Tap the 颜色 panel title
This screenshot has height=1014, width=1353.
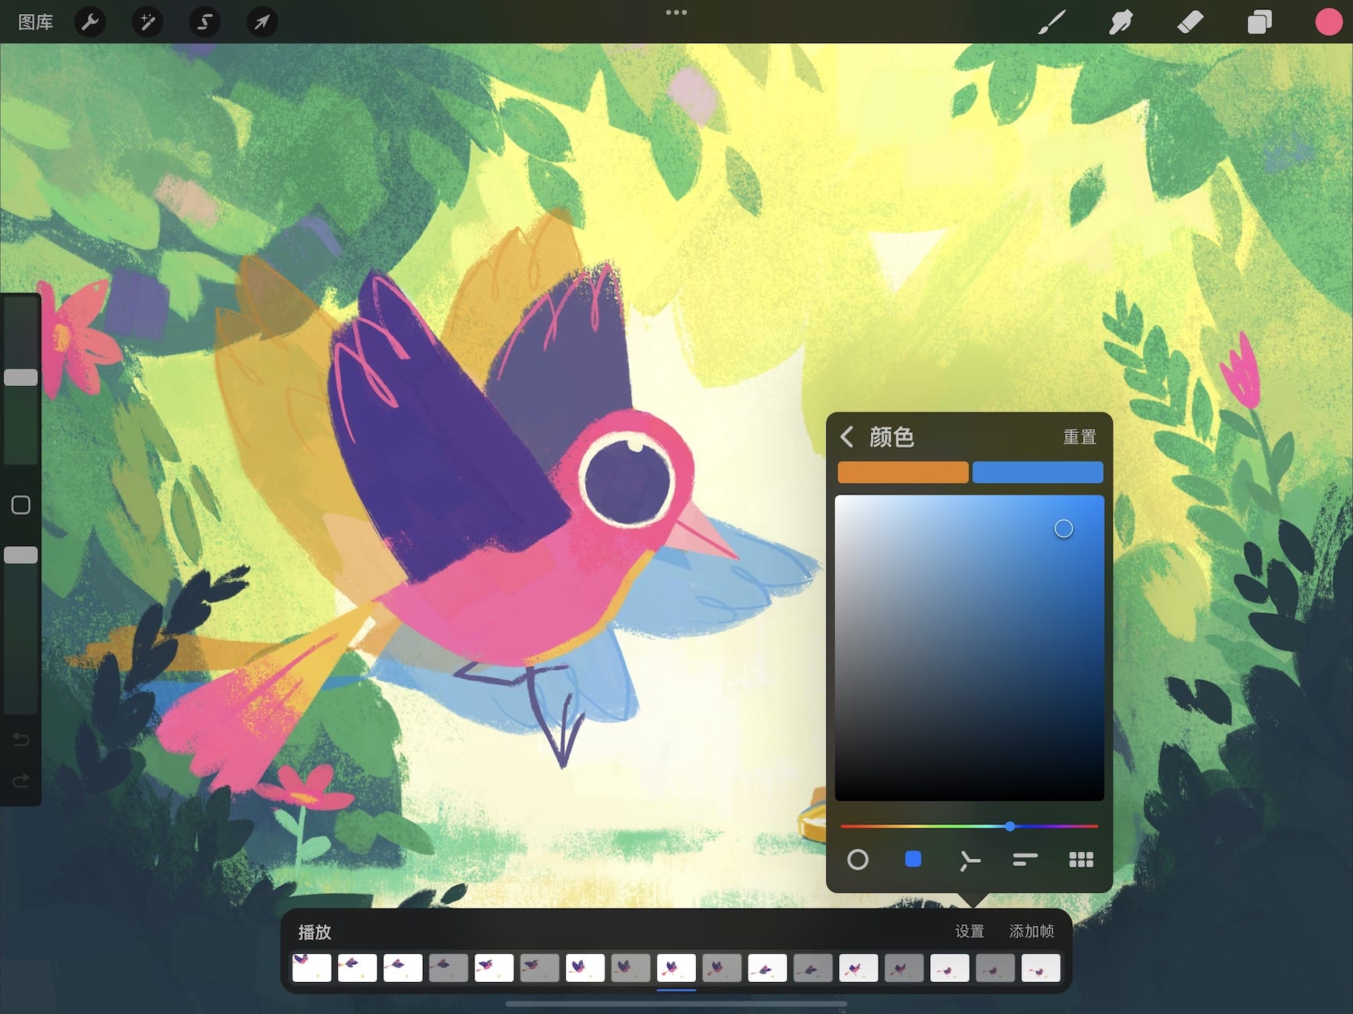891,437
